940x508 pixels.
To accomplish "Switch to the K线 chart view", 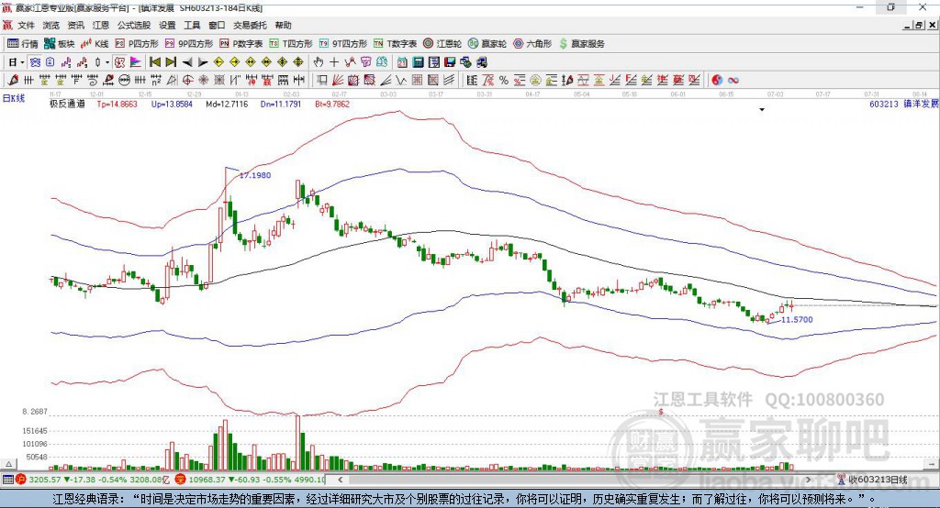I will [95, 44].
